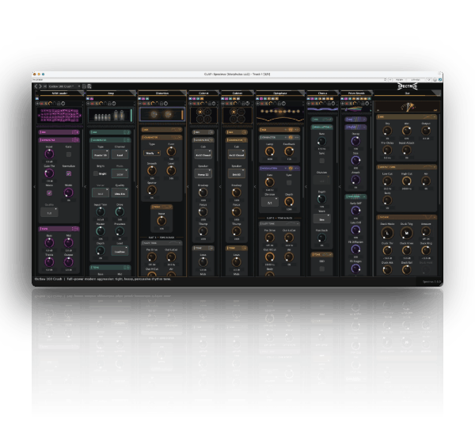
Task: Solo the Distortion module with its S icon
Action: (x=149, y=104)
